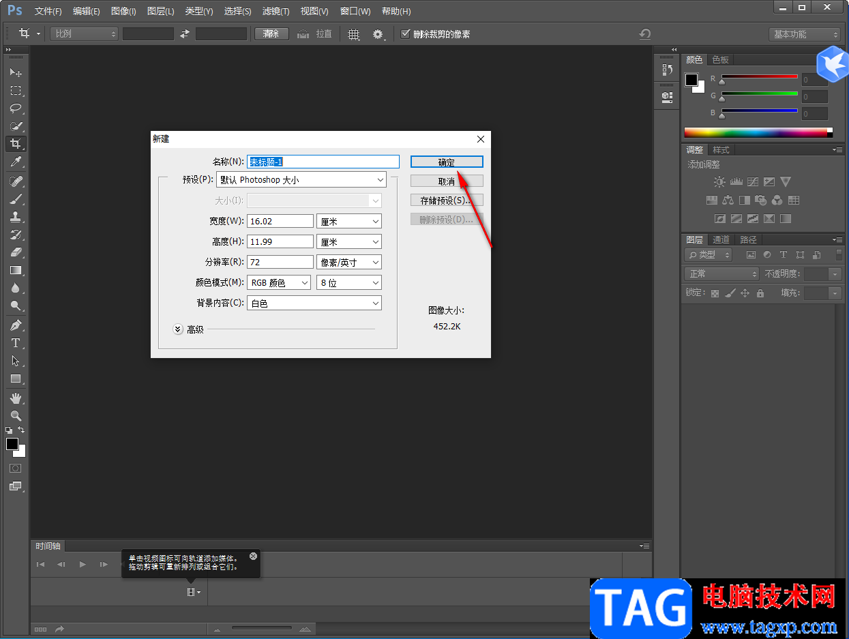Select the Lasso tool
The width and height of the screenshot is (849, 639).
[x=16, y=108]
